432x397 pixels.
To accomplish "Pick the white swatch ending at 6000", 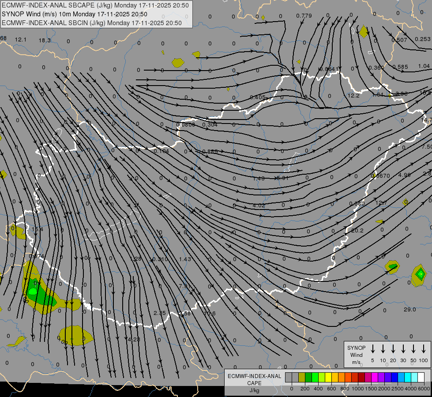I will [x=421, y=378].
